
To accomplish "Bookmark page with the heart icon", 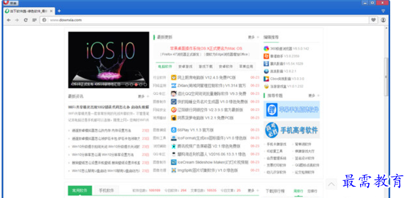I will pyautogui.click(x=373, y=20).
